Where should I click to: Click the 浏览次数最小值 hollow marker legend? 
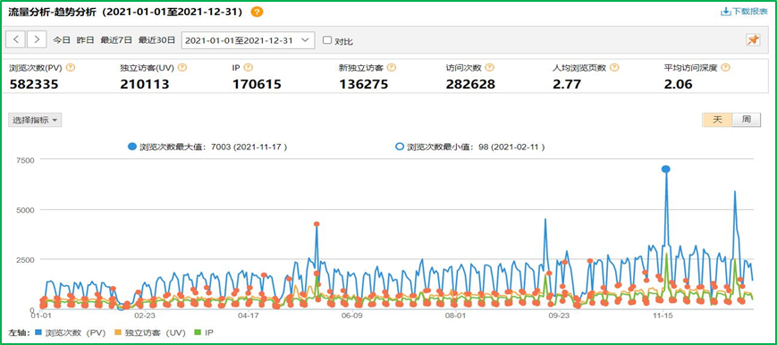tap(400, 147)
